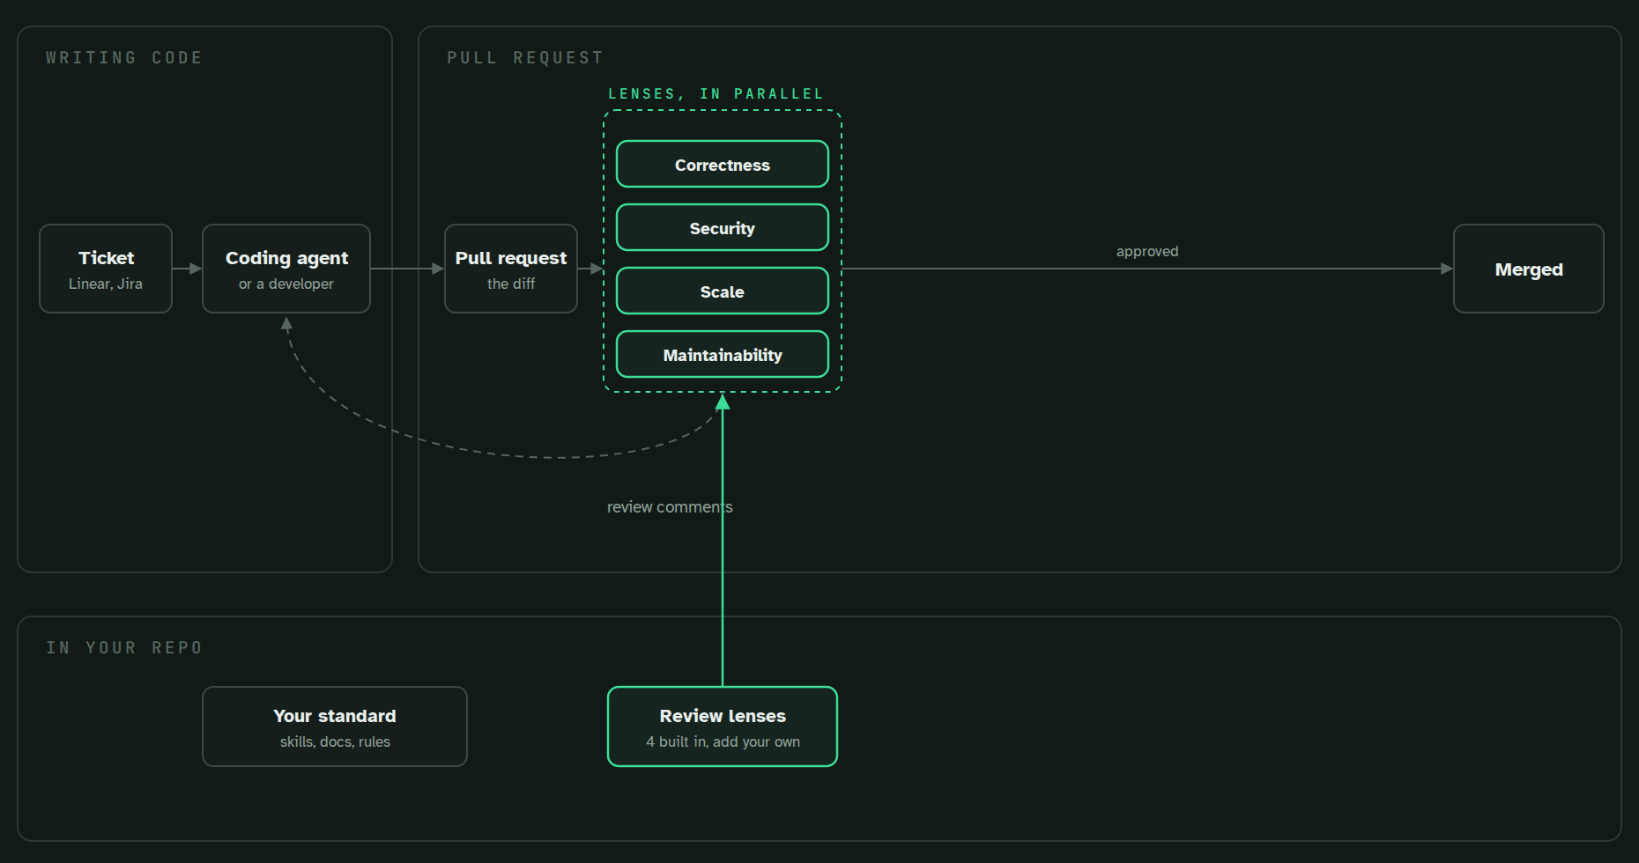
Task: Click the "IN YOUR REPO" section heading
Action: pos(124,648)
